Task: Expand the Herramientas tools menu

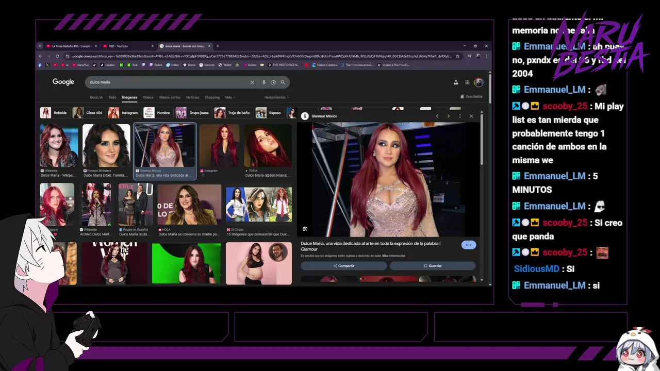Action: (276, 97)
